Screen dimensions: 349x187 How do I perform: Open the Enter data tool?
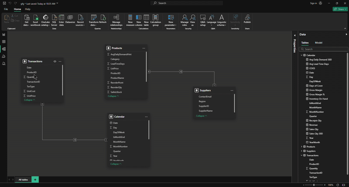click(x=62, y=20)
